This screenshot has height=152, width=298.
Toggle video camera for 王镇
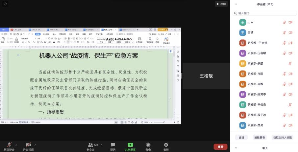tap(290, 33)
